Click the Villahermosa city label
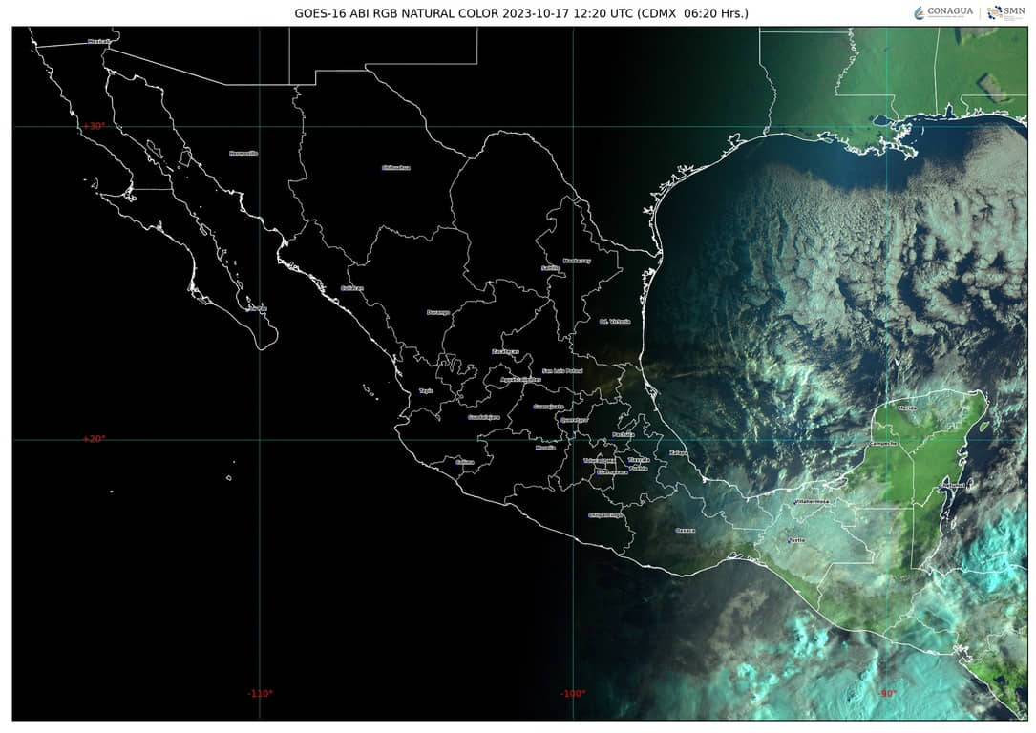This screenshot has width=1036, height=733. [812, 501]
